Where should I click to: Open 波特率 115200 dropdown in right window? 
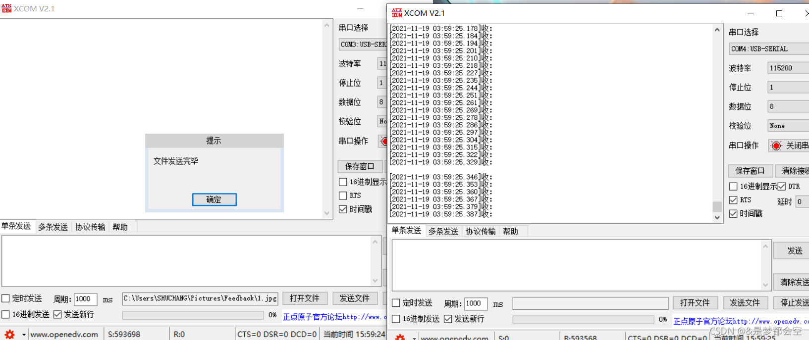(x=788, y=68)
